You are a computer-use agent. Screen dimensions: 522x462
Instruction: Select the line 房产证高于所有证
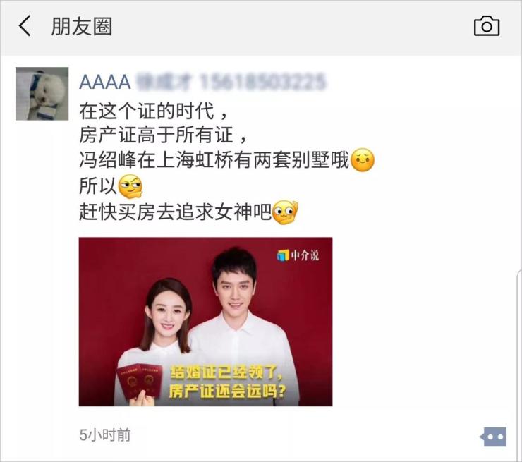point(163,135)
